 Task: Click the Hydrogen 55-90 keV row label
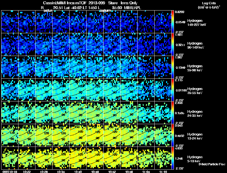click(195, 68)
